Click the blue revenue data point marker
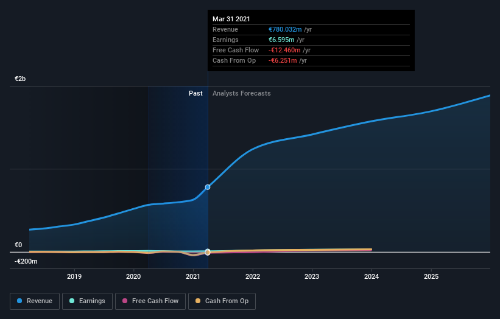 point(208,187)
